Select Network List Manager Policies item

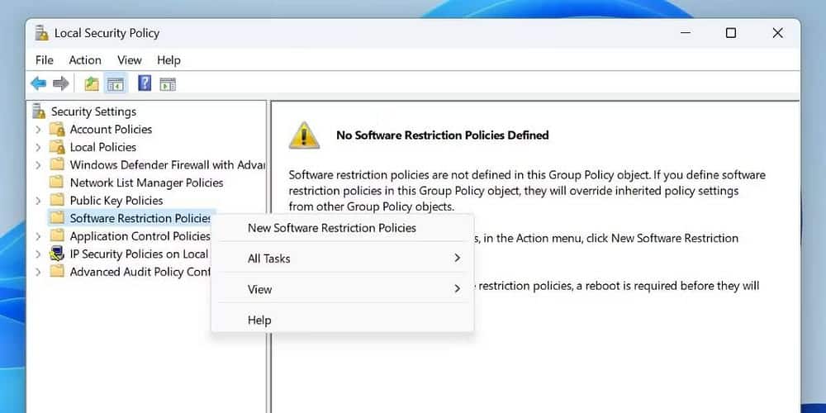(x=146, y=183)
